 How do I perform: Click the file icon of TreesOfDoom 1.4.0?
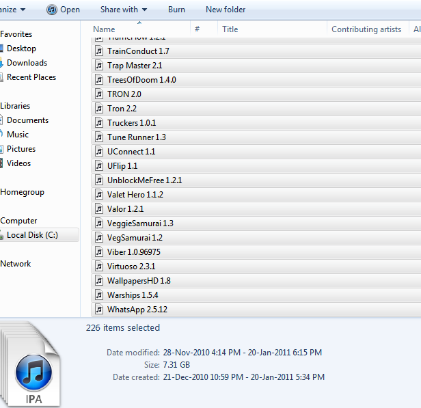pos(99,80)
